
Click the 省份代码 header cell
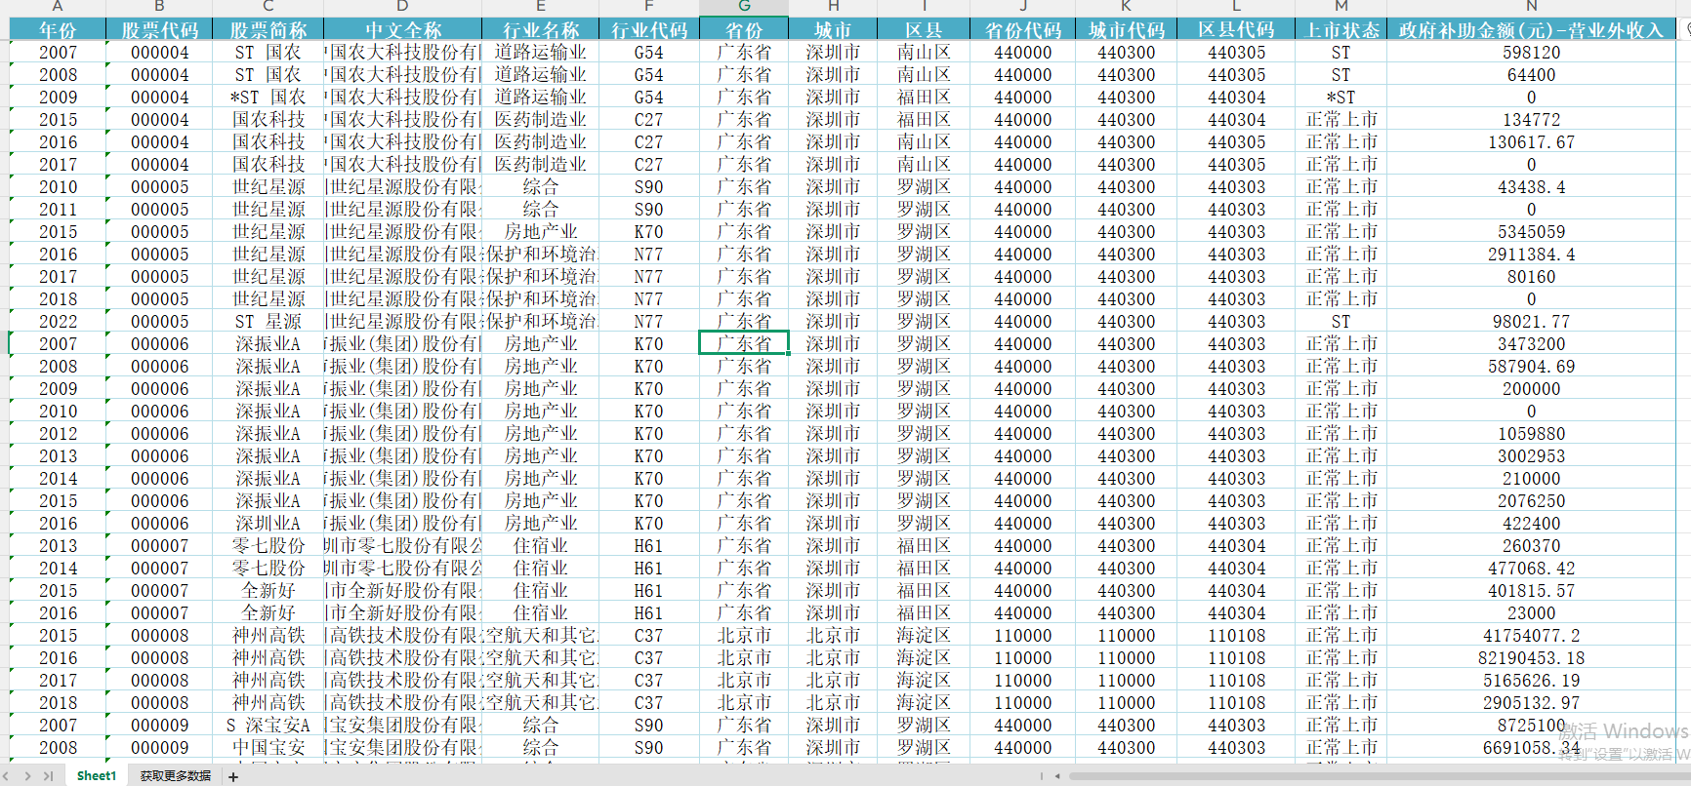(x=1023, y=30)
